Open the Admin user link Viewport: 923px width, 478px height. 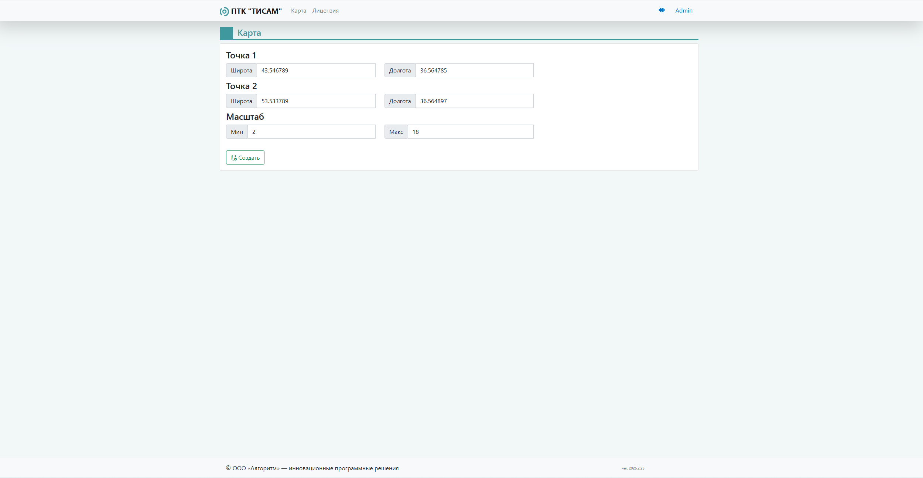point(684,11)
